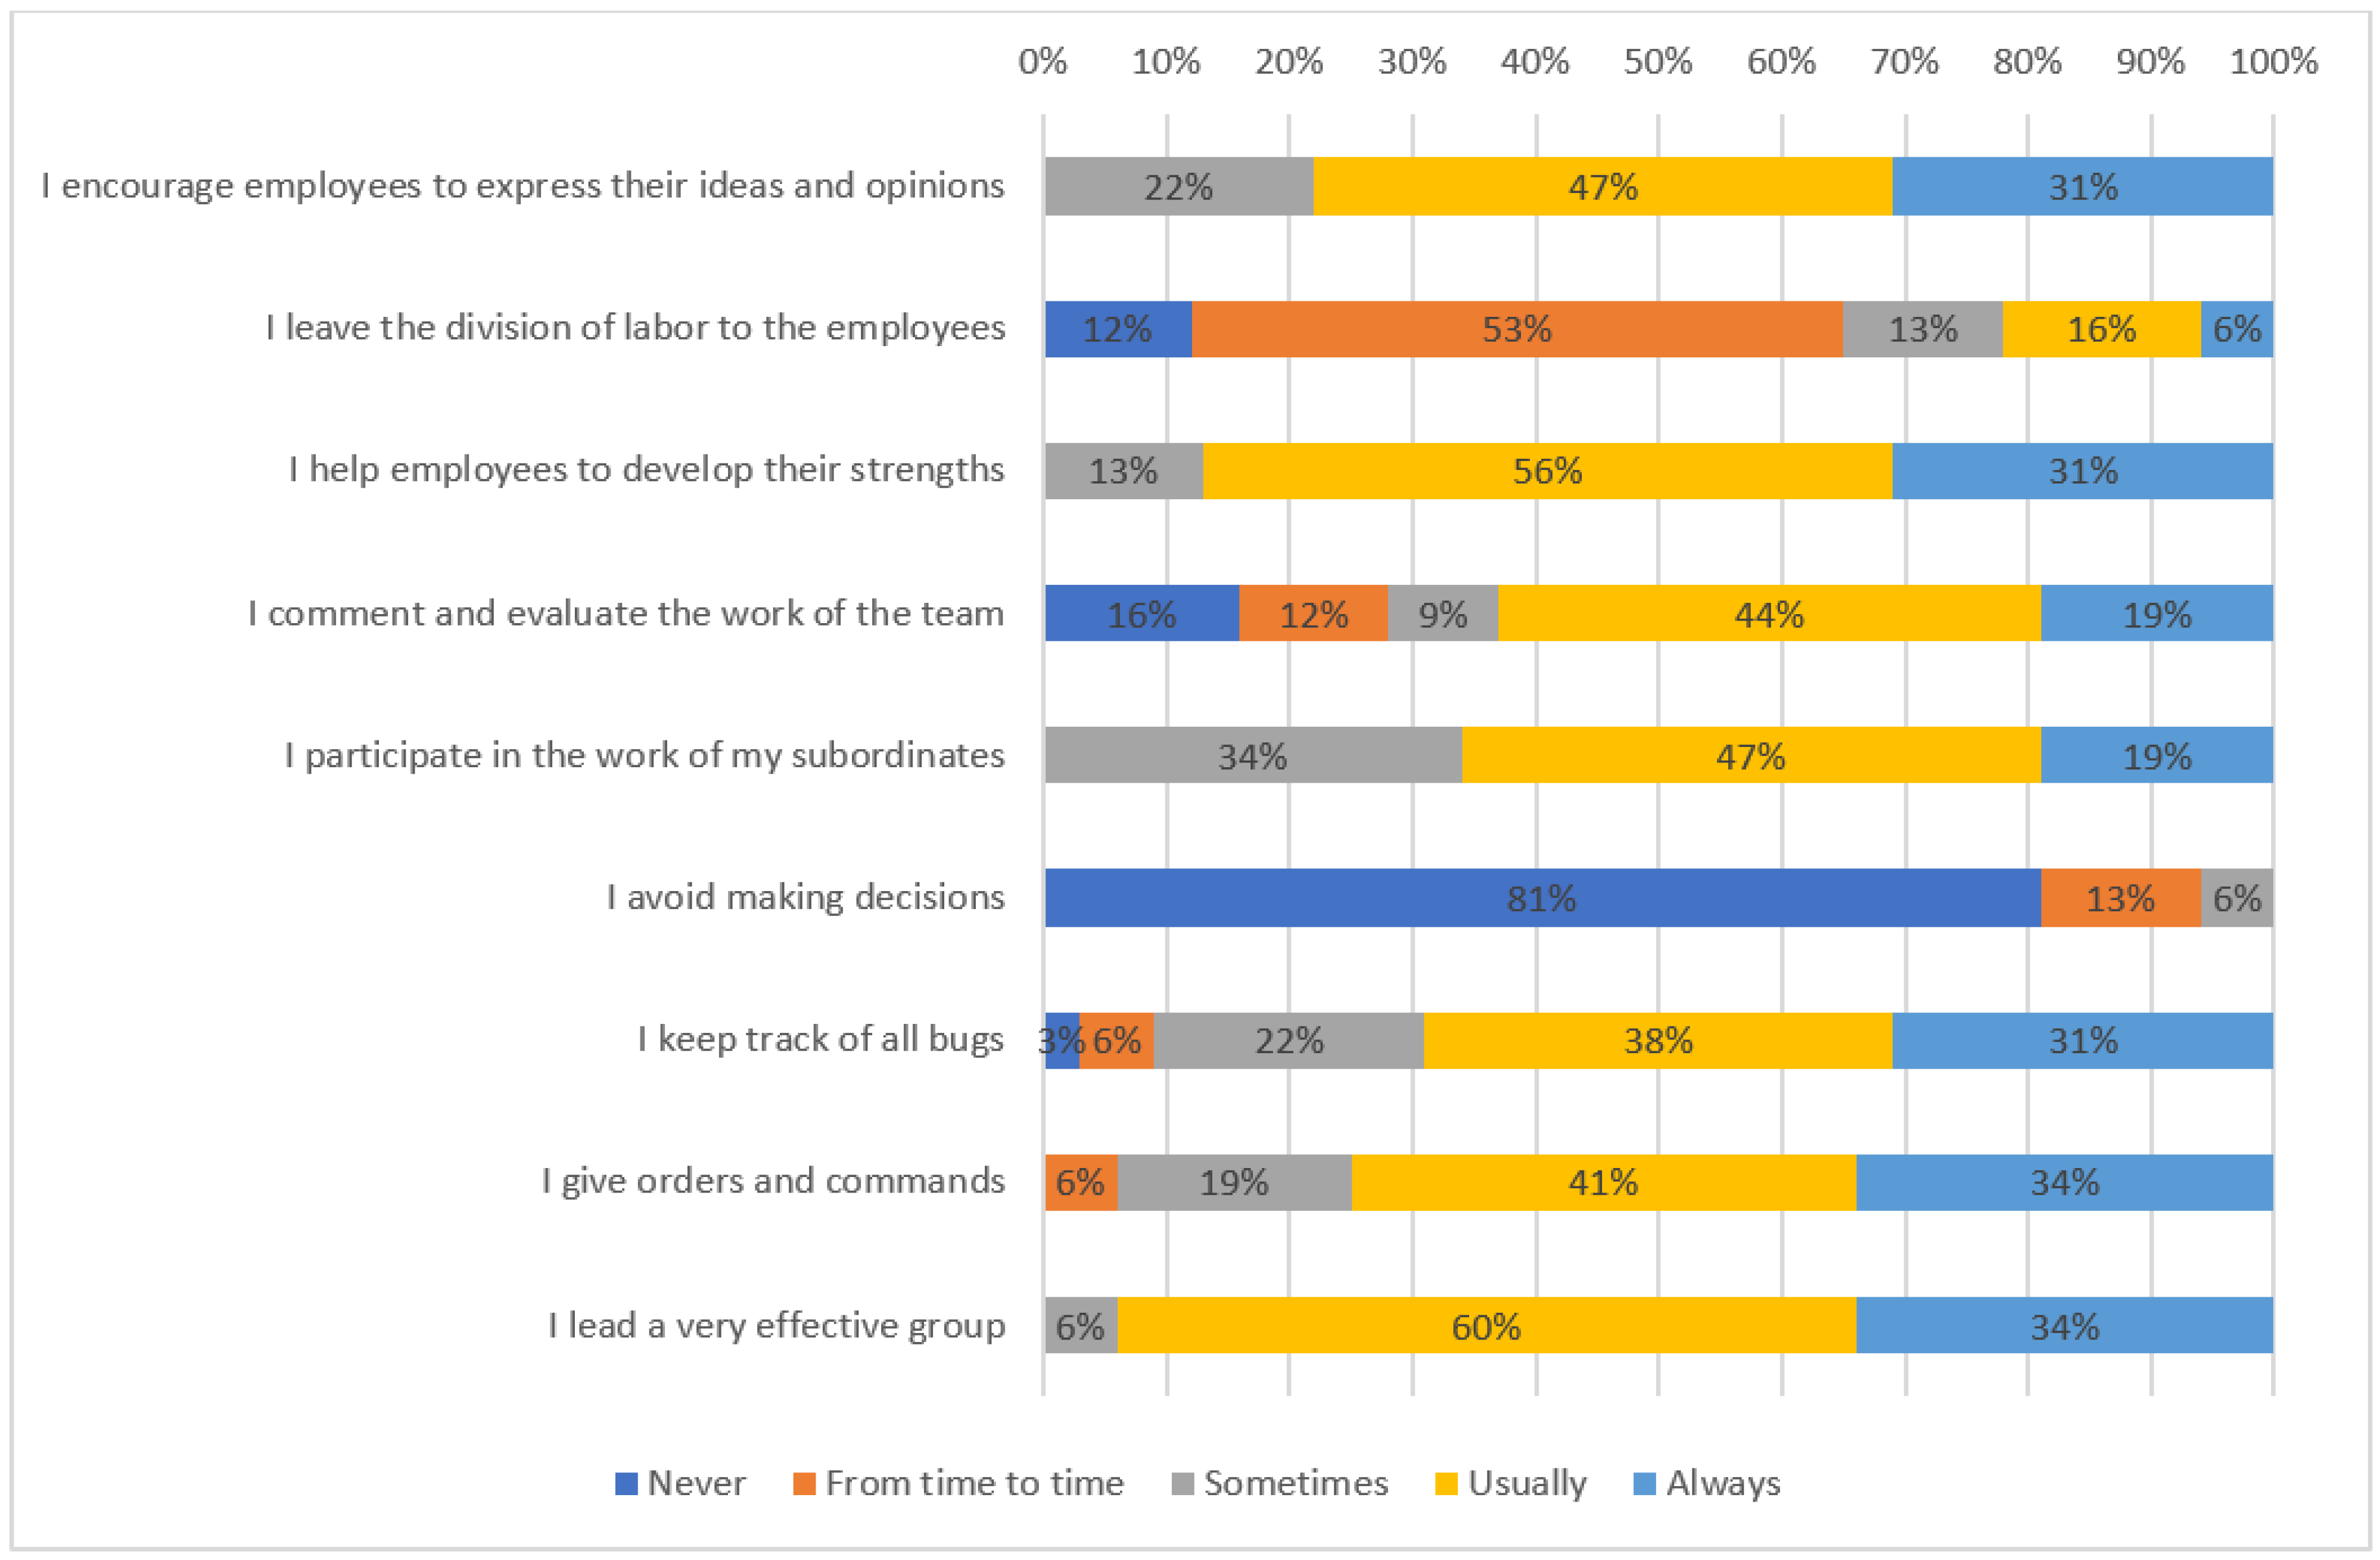This screenshot has width=2380, height=1560.
Task: Click the yellow Usually legend swatch
Action: coord(1446,1483)
